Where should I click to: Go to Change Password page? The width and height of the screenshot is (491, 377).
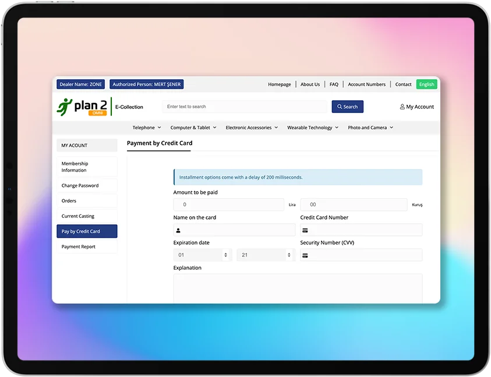[87, 186]
